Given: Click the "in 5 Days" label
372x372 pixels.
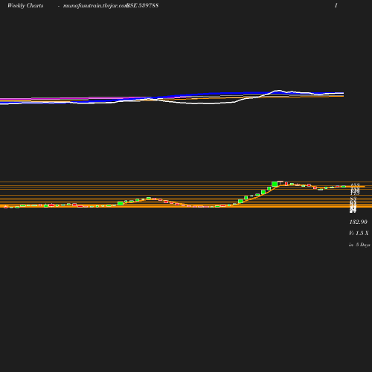Looking at the screenshot, I should (x=359, y=245).
